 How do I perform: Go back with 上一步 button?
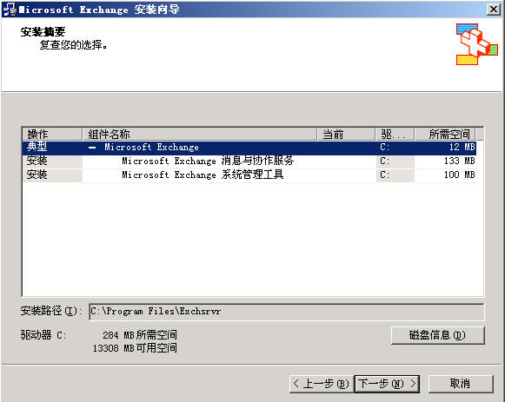point(321,384)
